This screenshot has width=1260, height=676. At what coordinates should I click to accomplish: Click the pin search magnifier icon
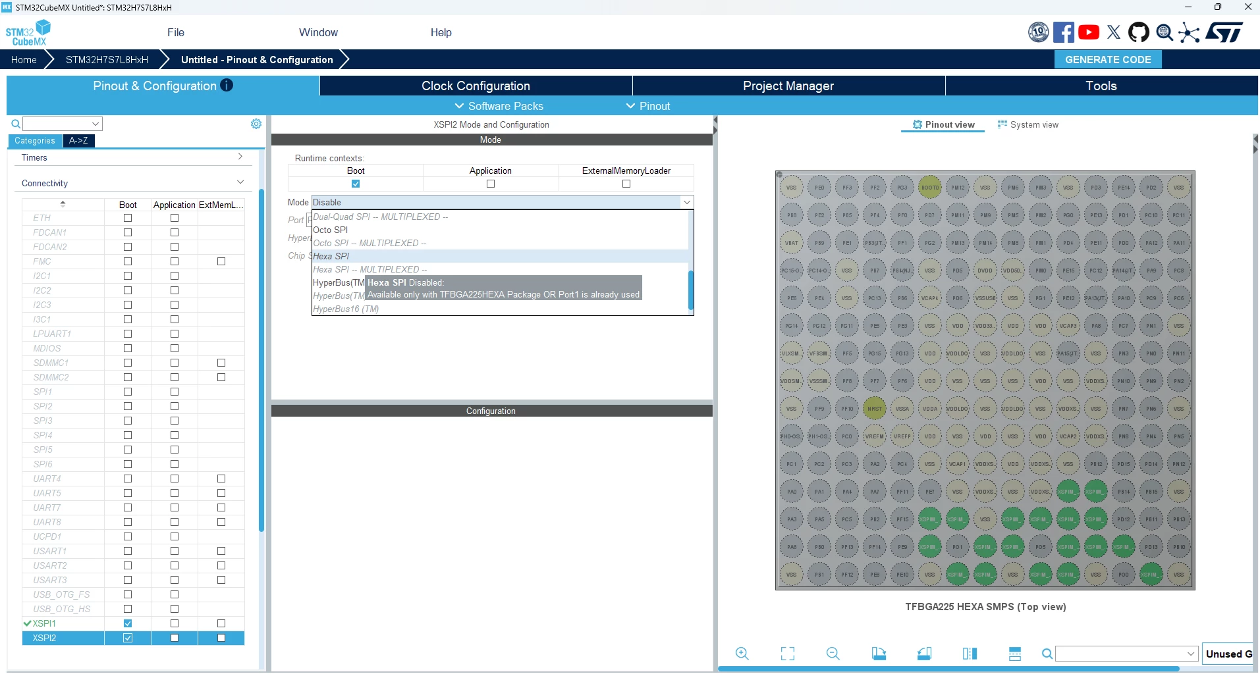[1047, 654]
